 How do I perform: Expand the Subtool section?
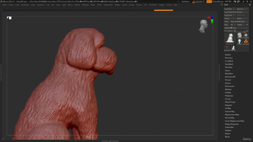[228, 54]
